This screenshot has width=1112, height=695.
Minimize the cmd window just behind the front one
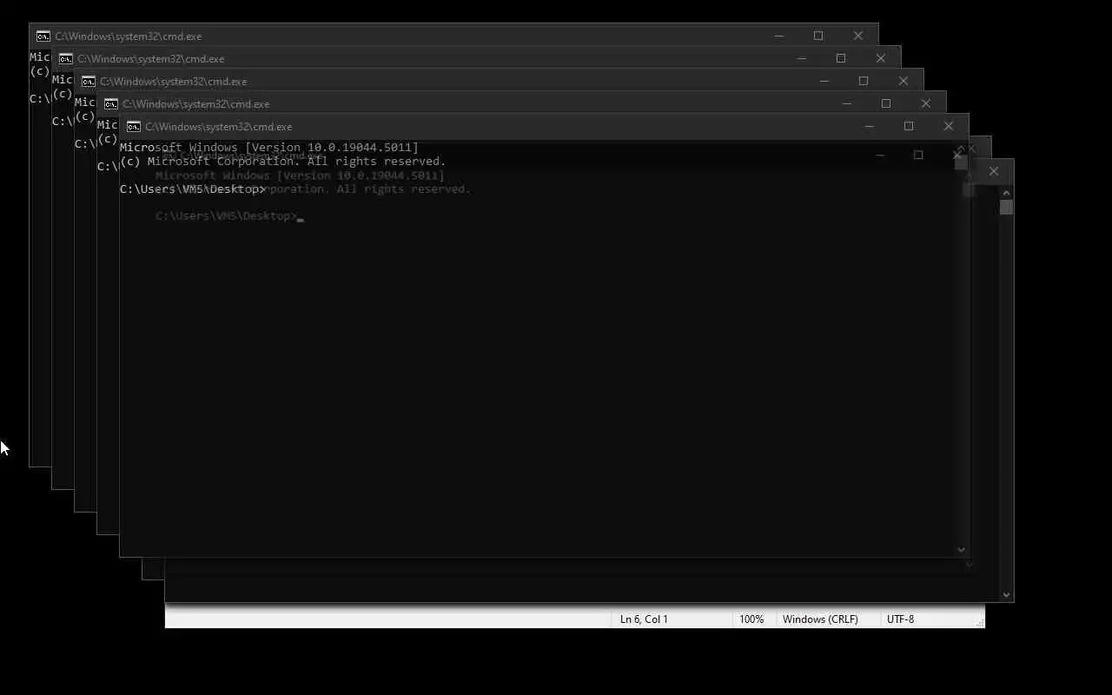click(x=846, y=104)
